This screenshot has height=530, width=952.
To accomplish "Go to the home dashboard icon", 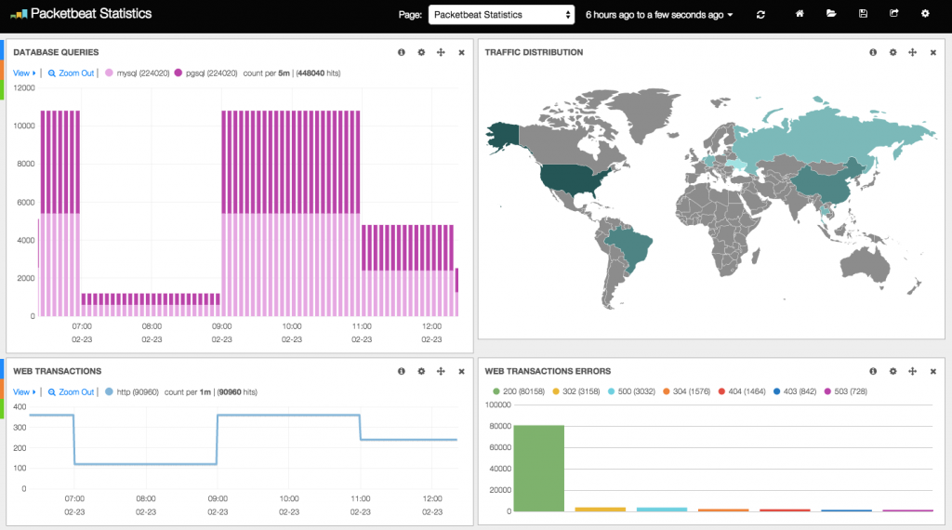I will coord(800,13).
